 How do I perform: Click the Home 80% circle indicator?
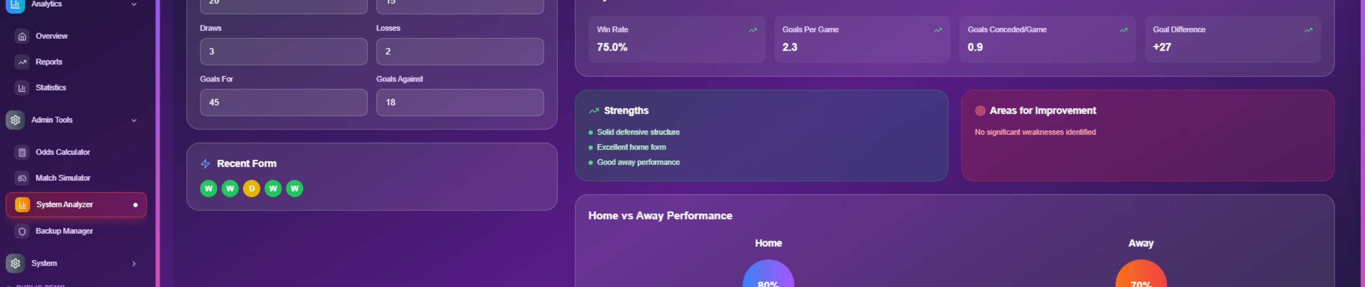pyautogui.click(x=768, y=276)
